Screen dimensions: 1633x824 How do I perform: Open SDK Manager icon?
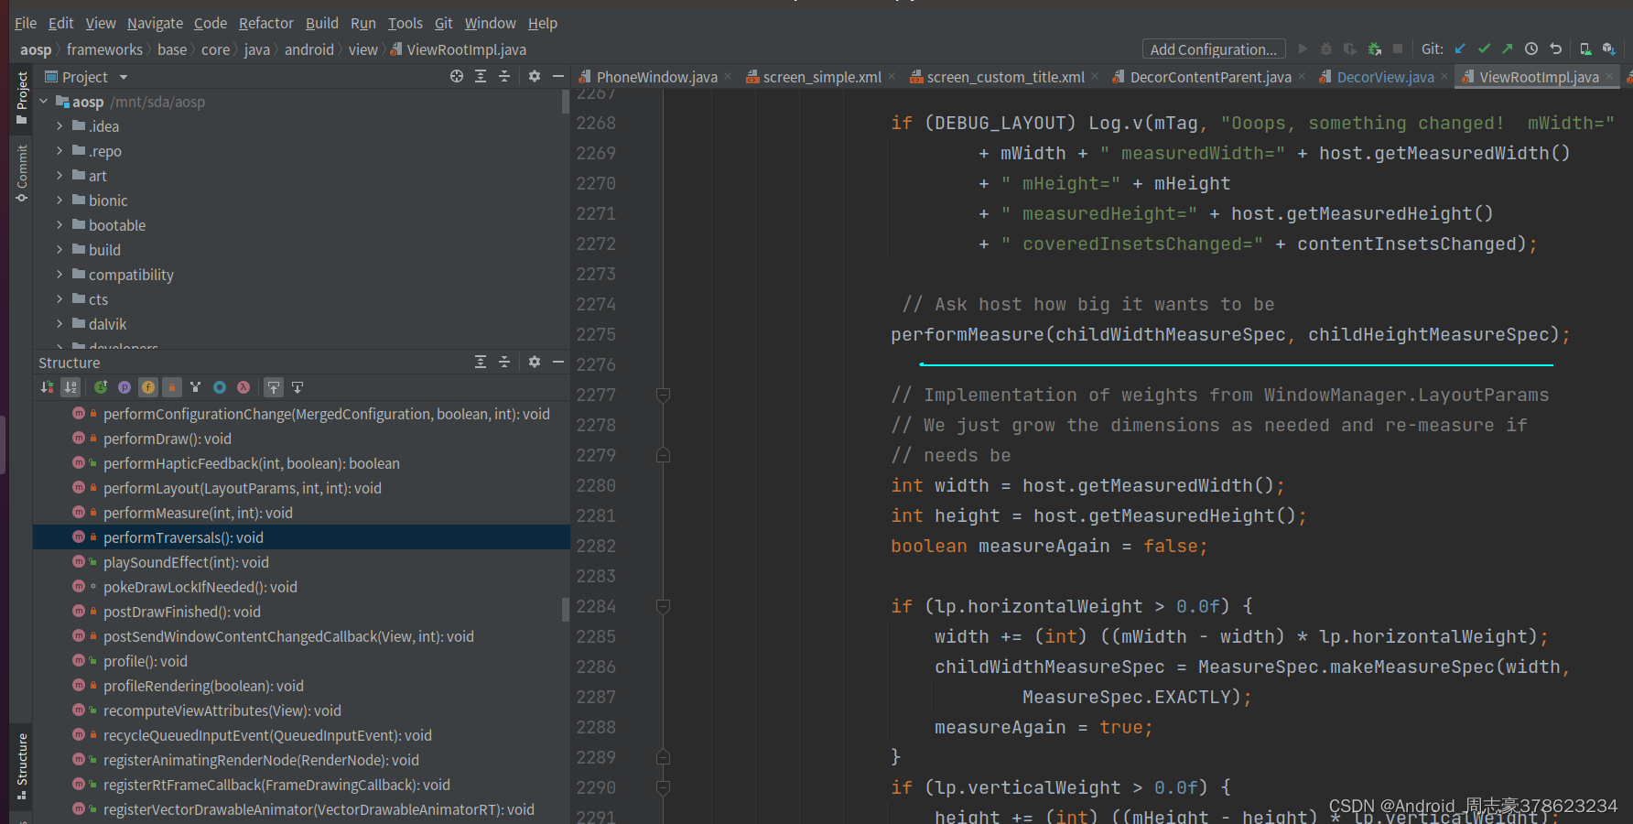point(1609,49)
